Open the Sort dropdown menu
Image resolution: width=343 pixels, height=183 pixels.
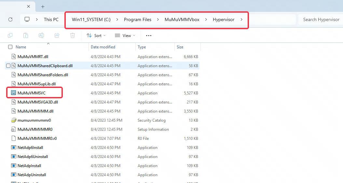[94, 35]
